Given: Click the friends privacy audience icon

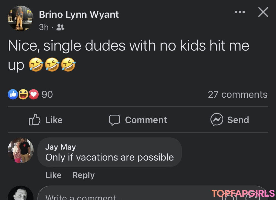Looking at the screenshot, I should tap(60, 27).
